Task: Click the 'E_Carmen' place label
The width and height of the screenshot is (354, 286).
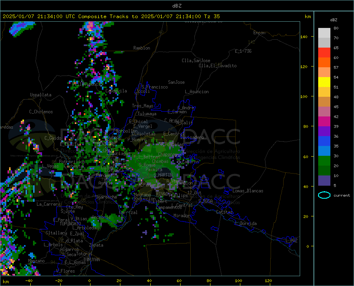Action: coord(177,112)
